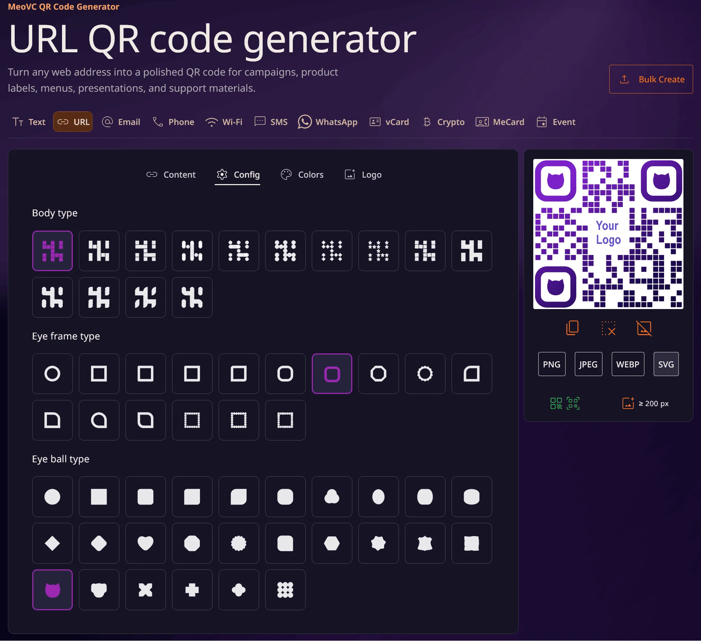The width and height of the screenshot is (701, 641).
Task: Open the Colors tab
Action: point(302,175)
